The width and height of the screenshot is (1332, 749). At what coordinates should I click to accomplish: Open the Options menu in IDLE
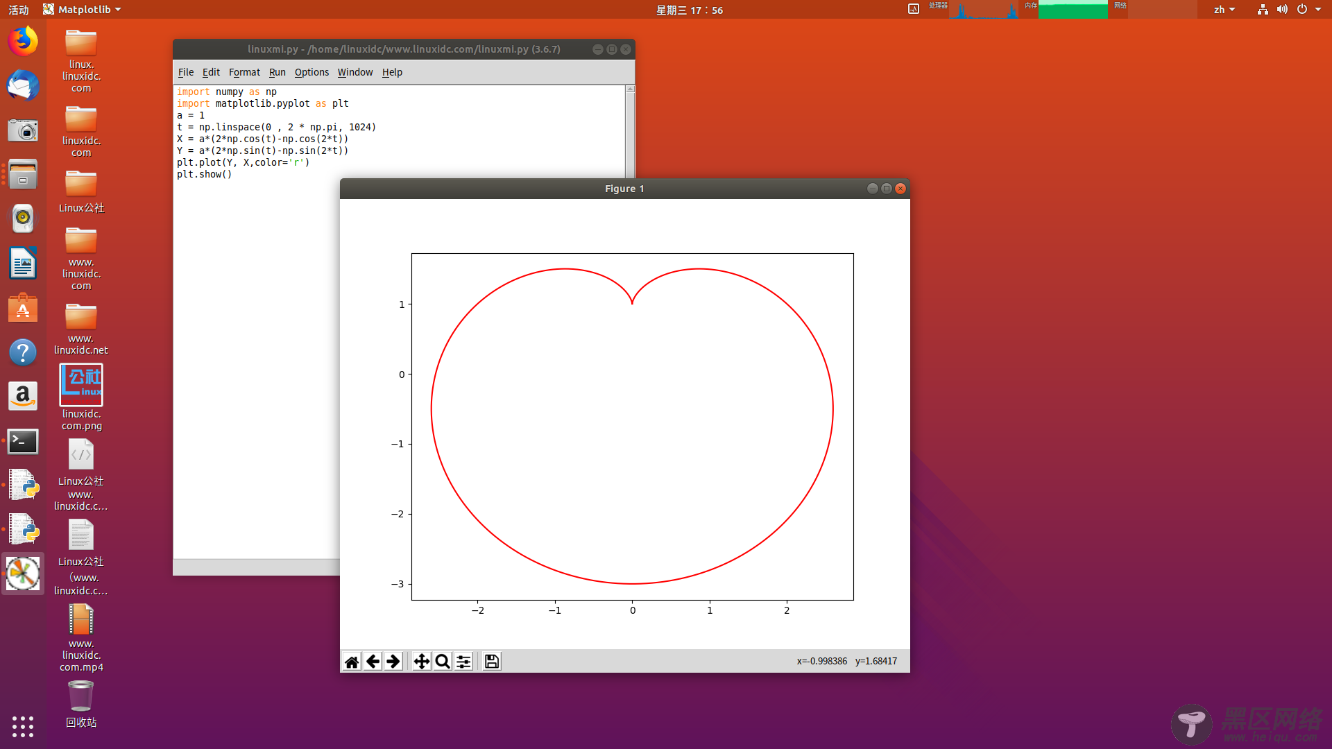point(311,72)
